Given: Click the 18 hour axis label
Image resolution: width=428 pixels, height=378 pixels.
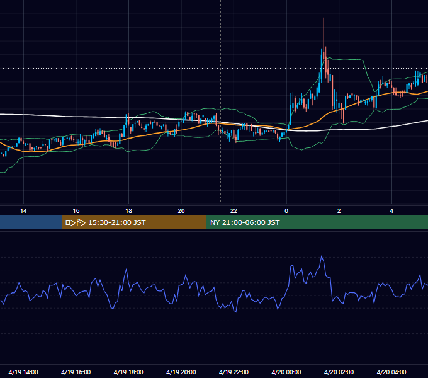Looking at the screenshot, I should pyautogui.click(x=128, y=211).
